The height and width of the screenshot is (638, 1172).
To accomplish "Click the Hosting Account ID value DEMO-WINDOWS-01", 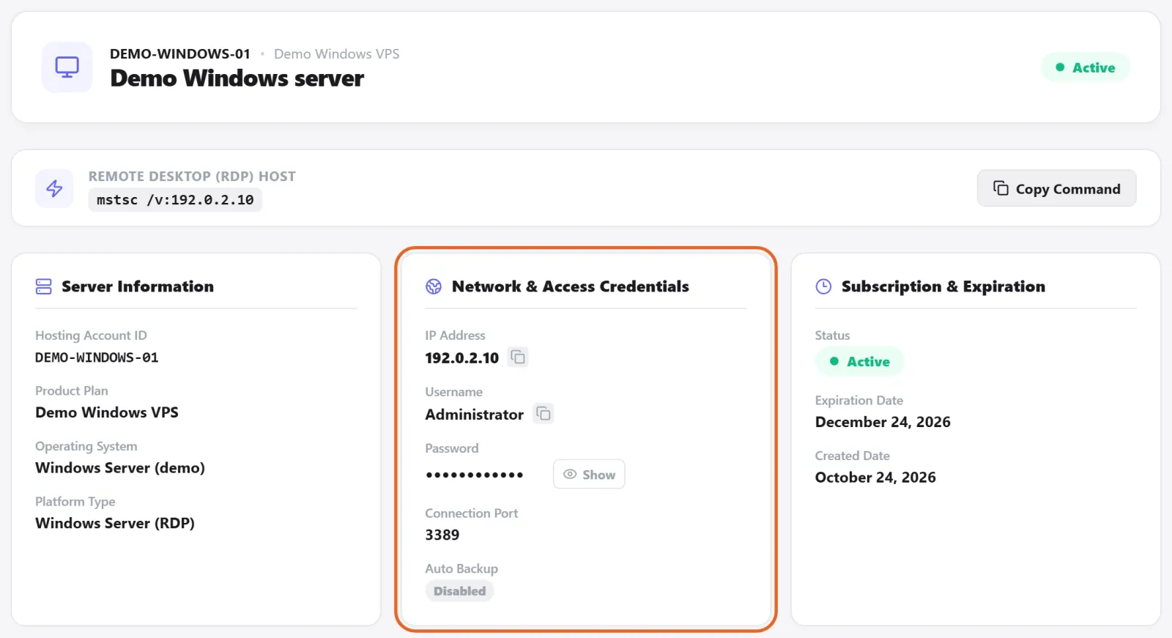I will [x=97, y=357].
